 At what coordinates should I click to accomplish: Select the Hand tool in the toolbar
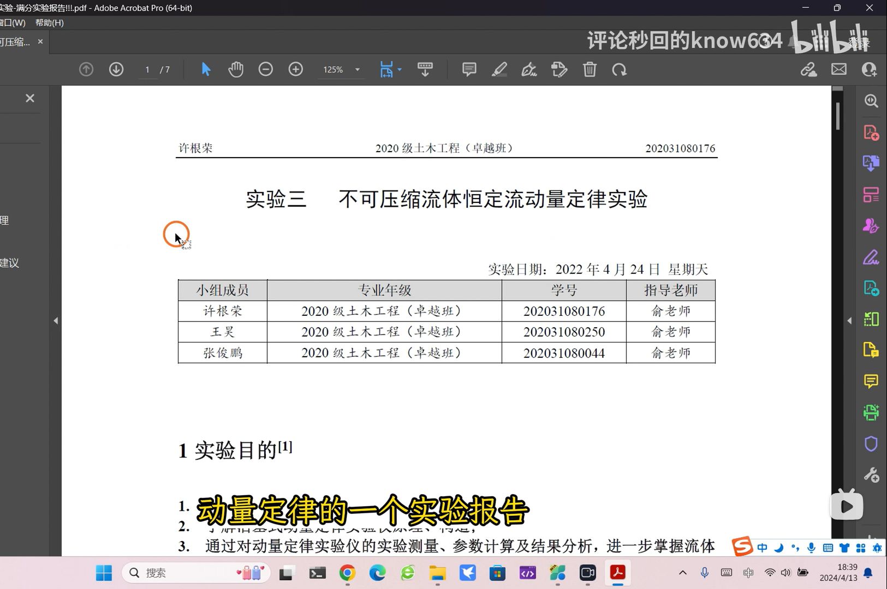click(x=236, y=69)
